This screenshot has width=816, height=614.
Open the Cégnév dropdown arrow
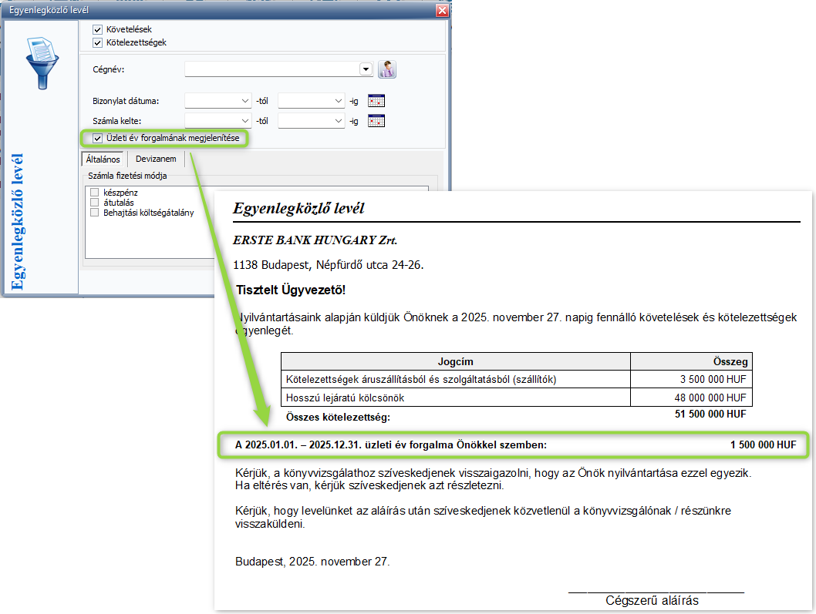coord(366,69)
